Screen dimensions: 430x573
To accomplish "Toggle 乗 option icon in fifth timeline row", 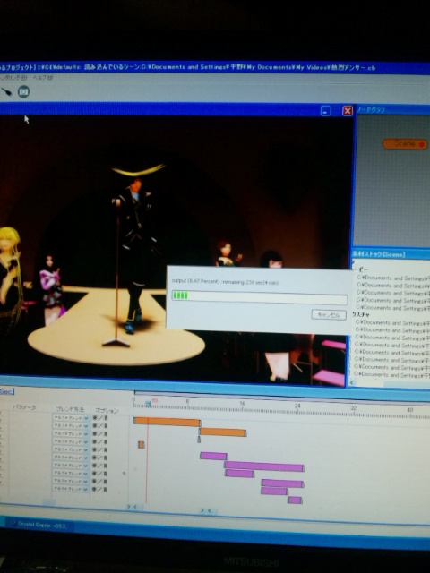I will point(95,449).
